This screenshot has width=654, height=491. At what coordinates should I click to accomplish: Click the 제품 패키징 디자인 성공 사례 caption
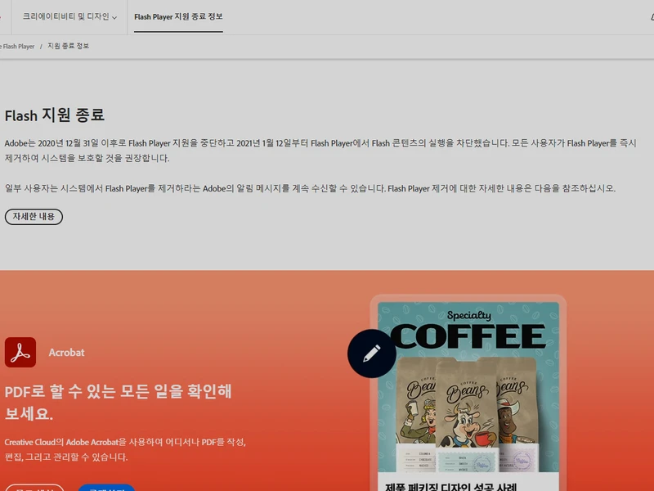451,487
